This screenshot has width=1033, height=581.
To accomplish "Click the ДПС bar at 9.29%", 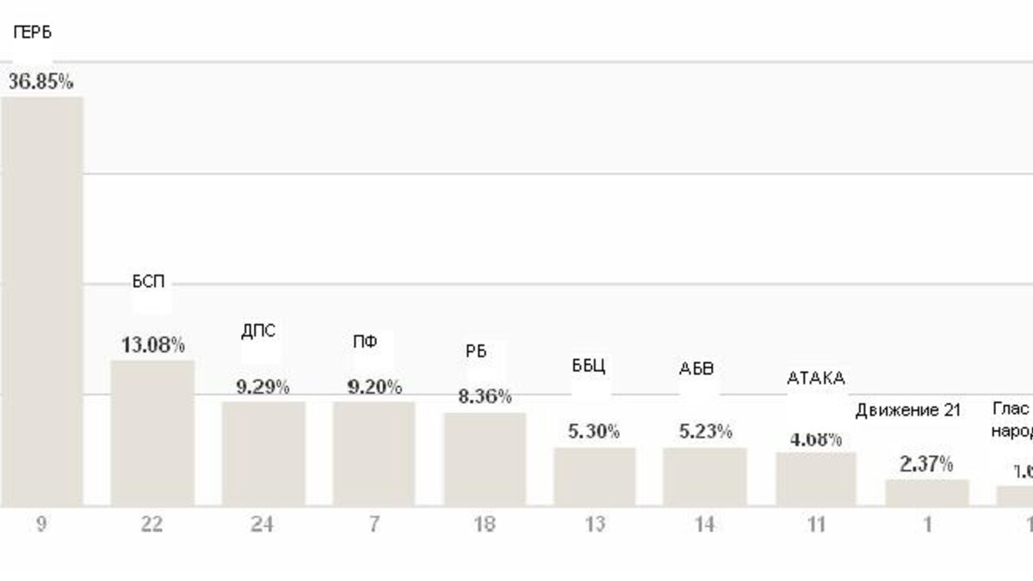I will point(263,454).
